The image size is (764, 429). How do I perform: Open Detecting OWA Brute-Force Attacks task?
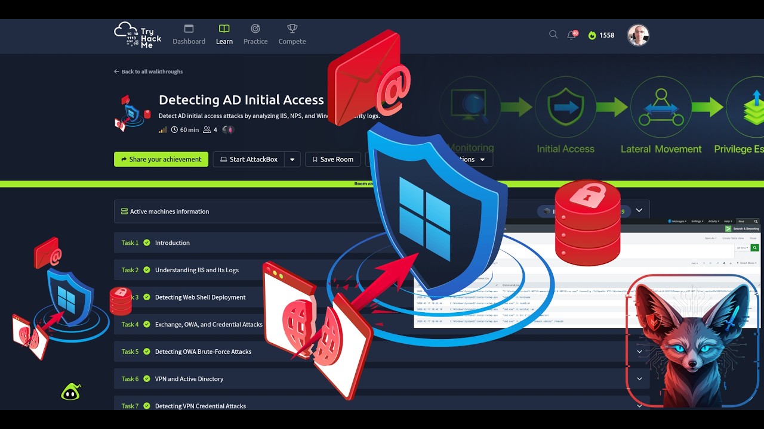click(x=203, y=352)
